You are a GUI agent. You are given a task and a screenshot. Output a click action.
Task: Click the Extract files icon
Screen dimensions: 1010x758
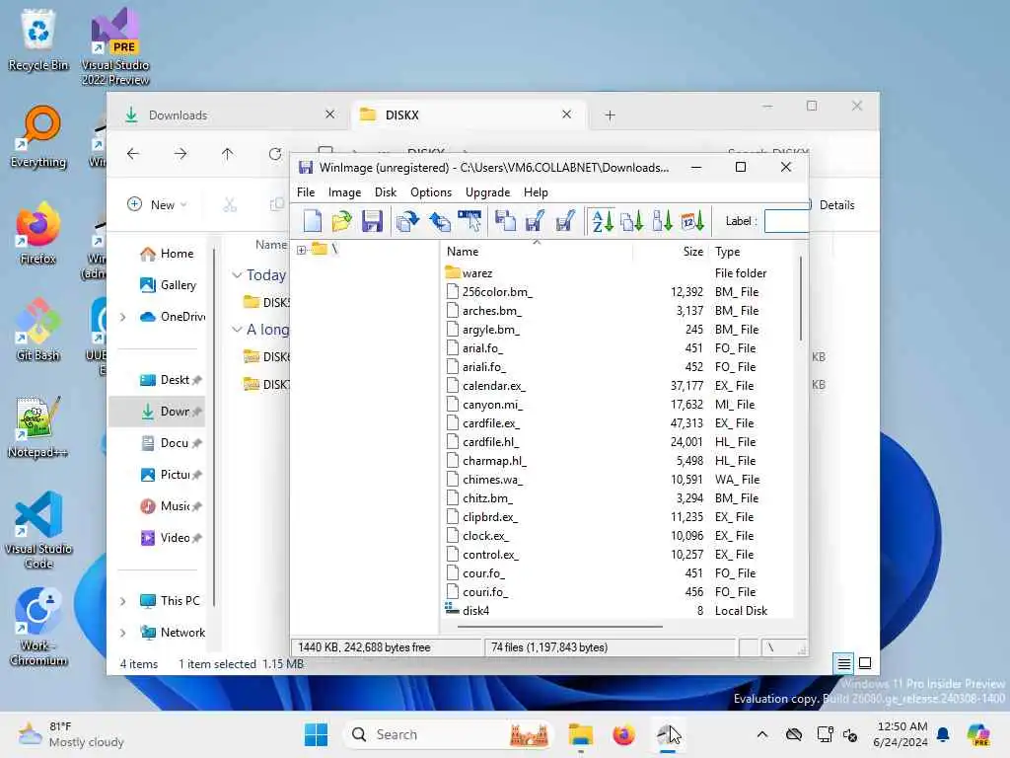[x=439, y=221]
